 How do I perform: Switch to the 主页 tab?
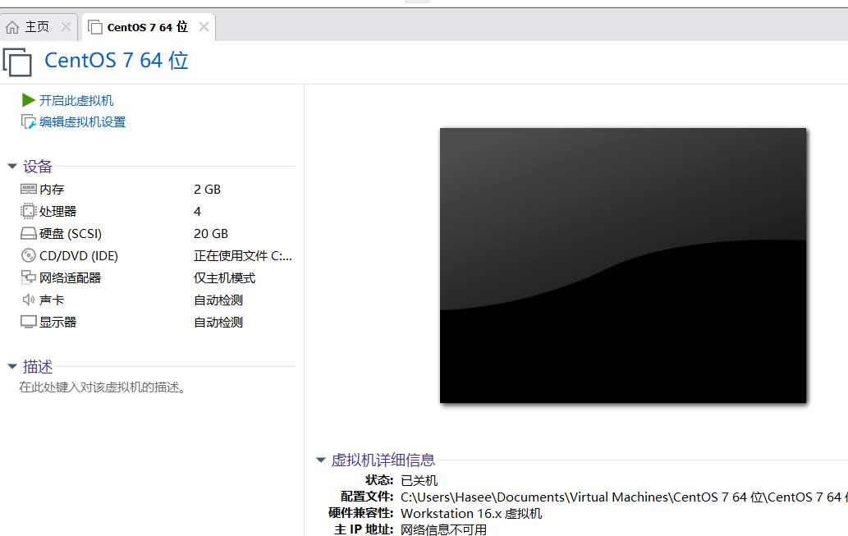[x=39, y=27]
